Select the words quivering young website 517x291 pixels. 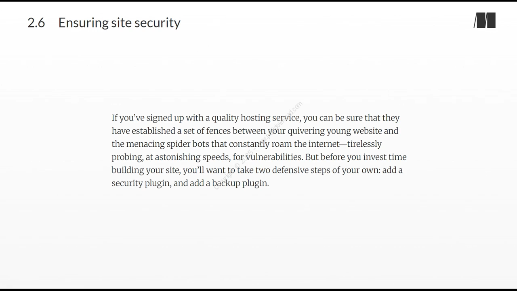335,131
